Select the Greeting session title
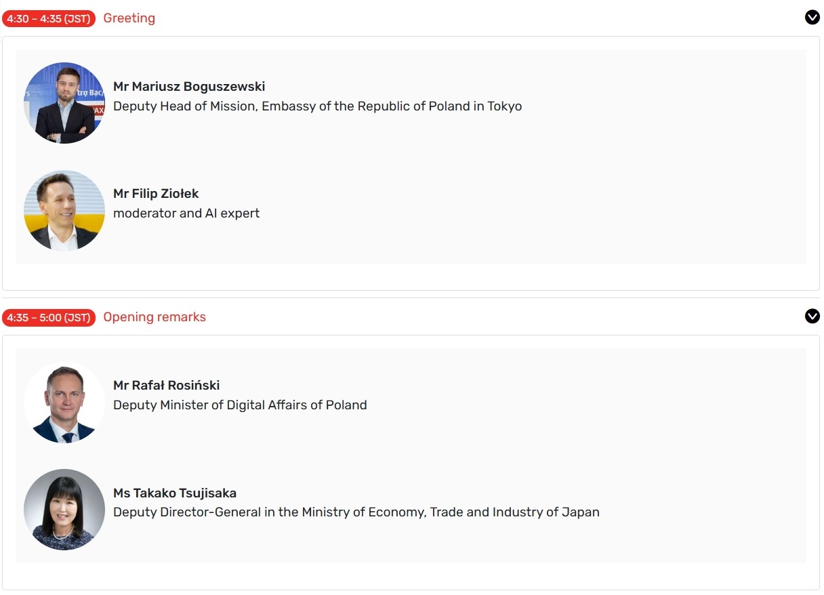The image size is (824, 595). [129, 18]
